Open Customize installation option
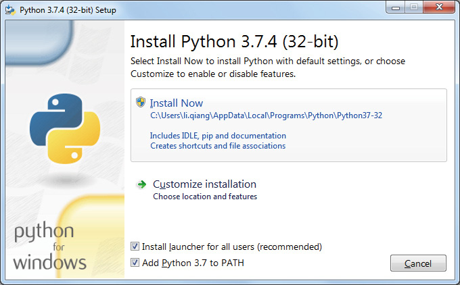This screenshot has height=285, width=460. 204,184
